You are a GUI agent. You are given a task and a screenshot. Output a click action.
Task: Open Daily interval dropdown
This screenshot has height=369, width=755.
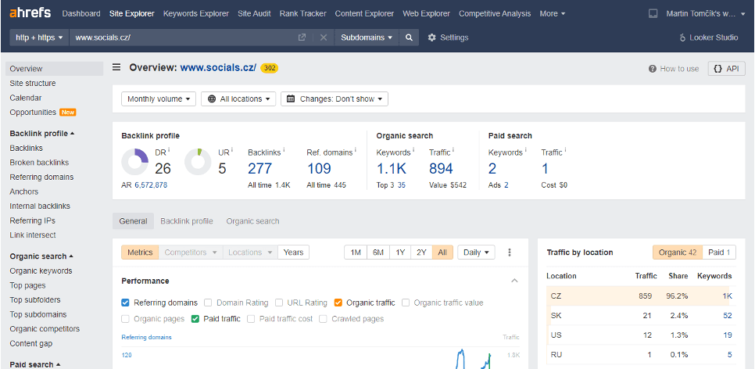(x=476, y=252)
